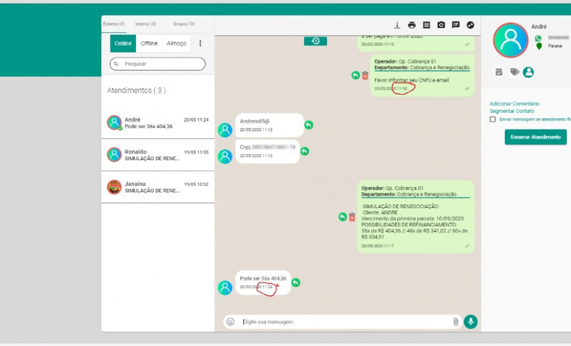Image resolution: width=571 pixels, height=346 pixels.
Task: Delete the SIMULAÇÃO DE RENEGOCIAÇÃO message
Action: point(352,217)
